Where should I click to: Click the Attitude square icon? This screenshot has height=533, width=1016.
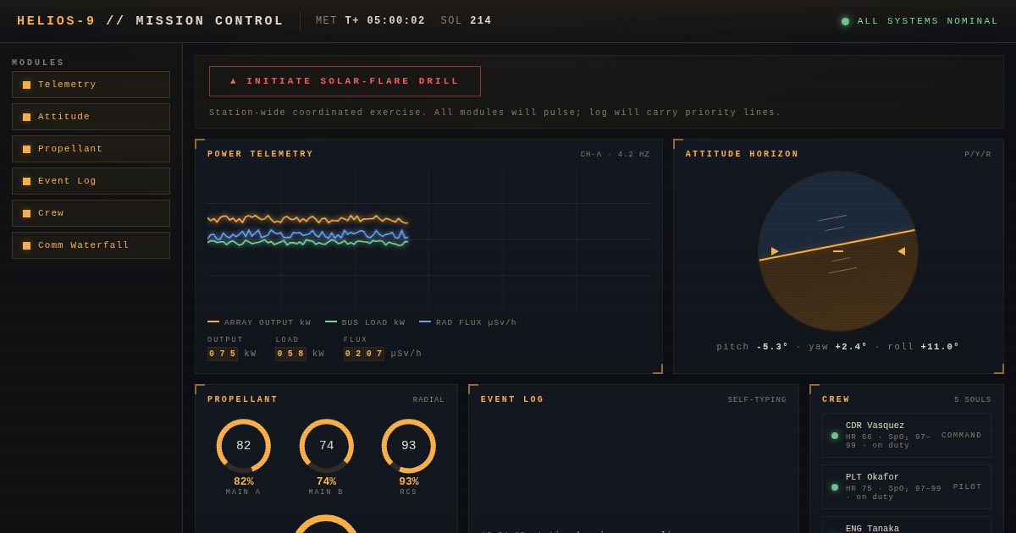[26, 117]
